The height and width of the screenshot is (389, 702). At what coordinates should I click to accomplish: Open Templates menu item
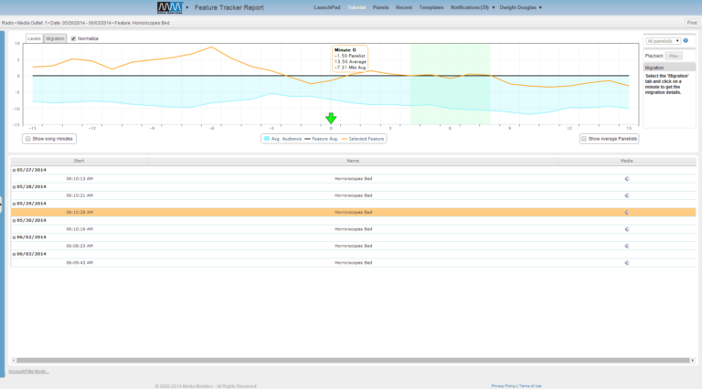pos(431,7)
